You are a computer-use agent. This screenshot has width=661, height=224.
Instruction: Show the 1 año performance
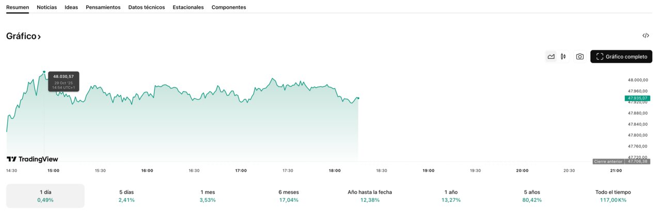point(451,196)
